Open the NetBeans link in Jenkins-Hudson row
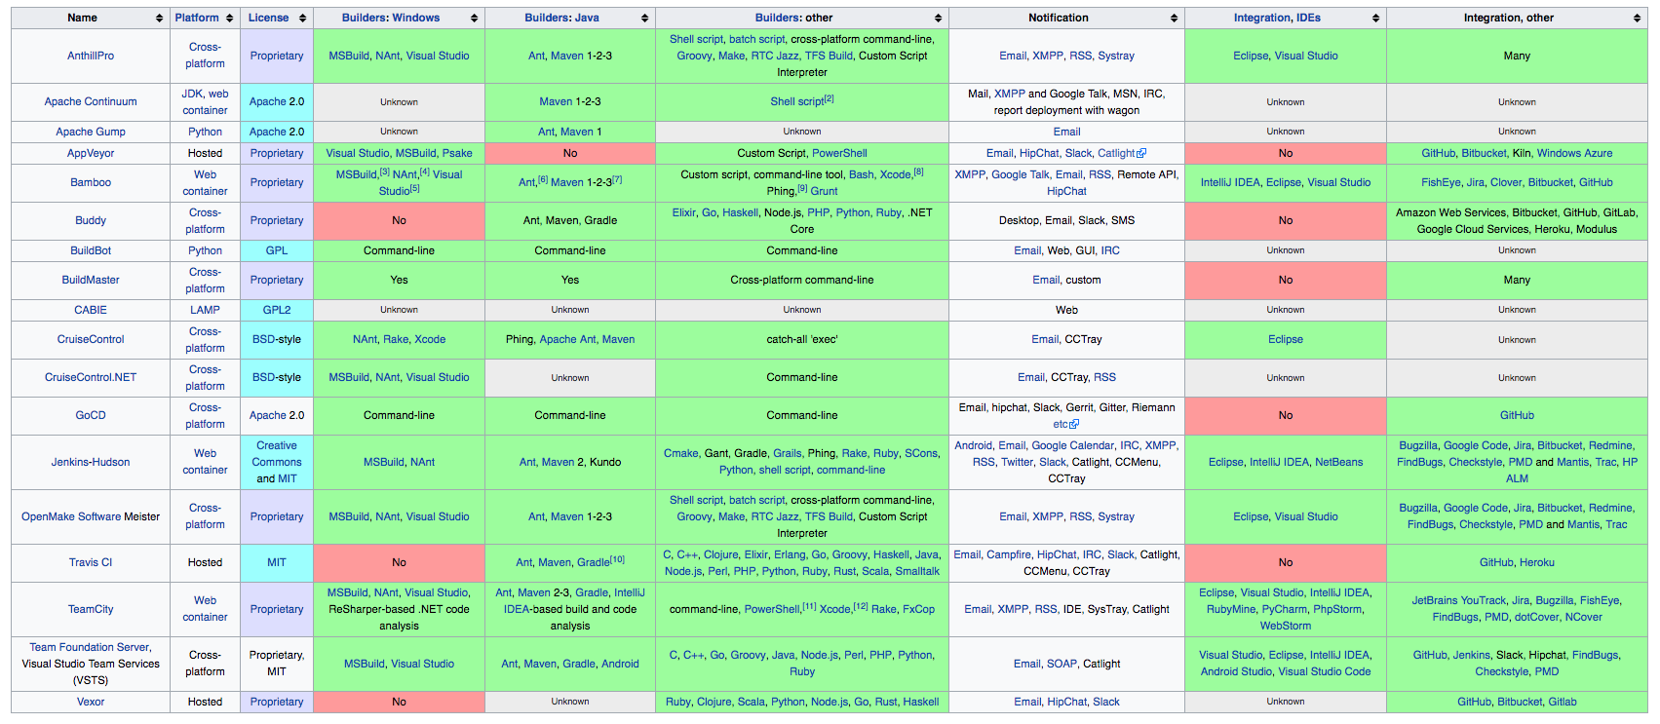The width and height of the screenshot is (1660, 724). point(1339,462)
